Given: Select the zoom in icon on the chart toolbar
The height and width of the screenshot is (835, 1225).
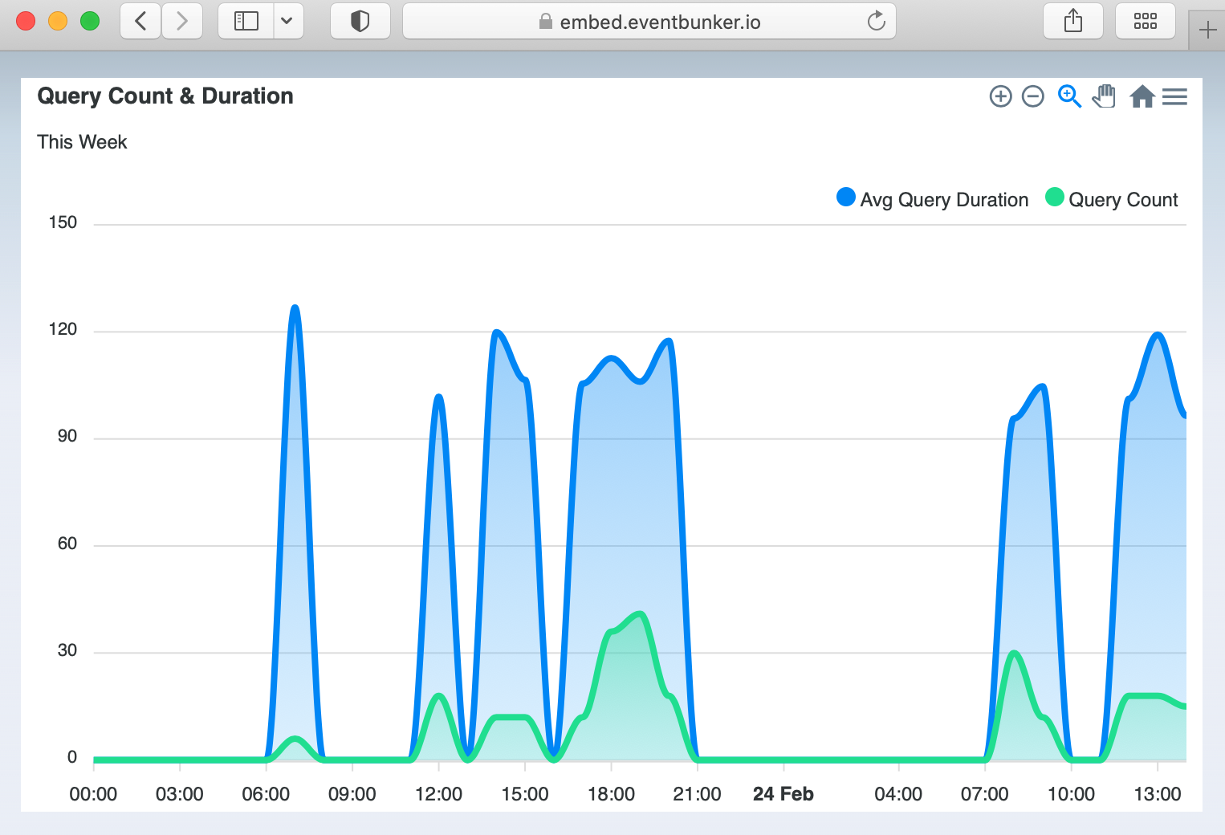Looking at the screenshot, I should [1000, 96].
